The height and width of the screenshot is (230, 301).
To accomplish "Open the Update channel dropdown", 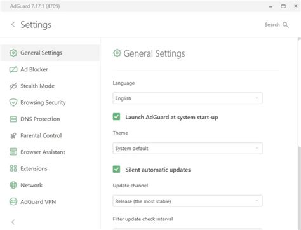I will tap(187, 201).
